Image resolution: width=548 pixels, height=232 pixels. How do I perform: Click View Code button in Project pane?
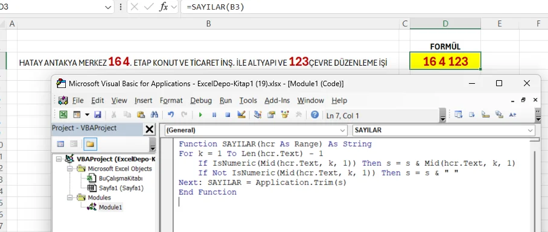click(x=61, y=144)
